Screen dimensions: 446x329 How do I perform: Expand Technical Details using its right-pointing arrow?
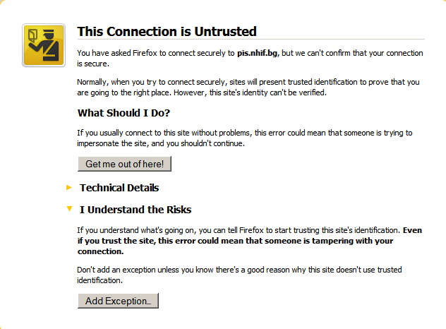69,188
